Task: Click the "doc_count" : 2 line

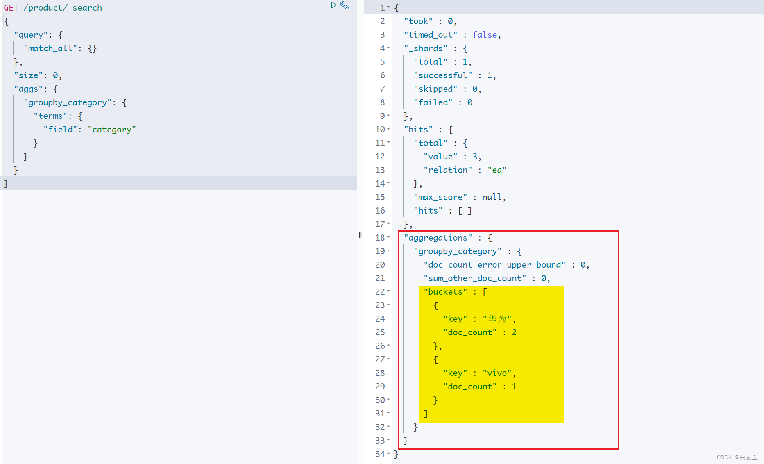Action: (x=480, y=332)
